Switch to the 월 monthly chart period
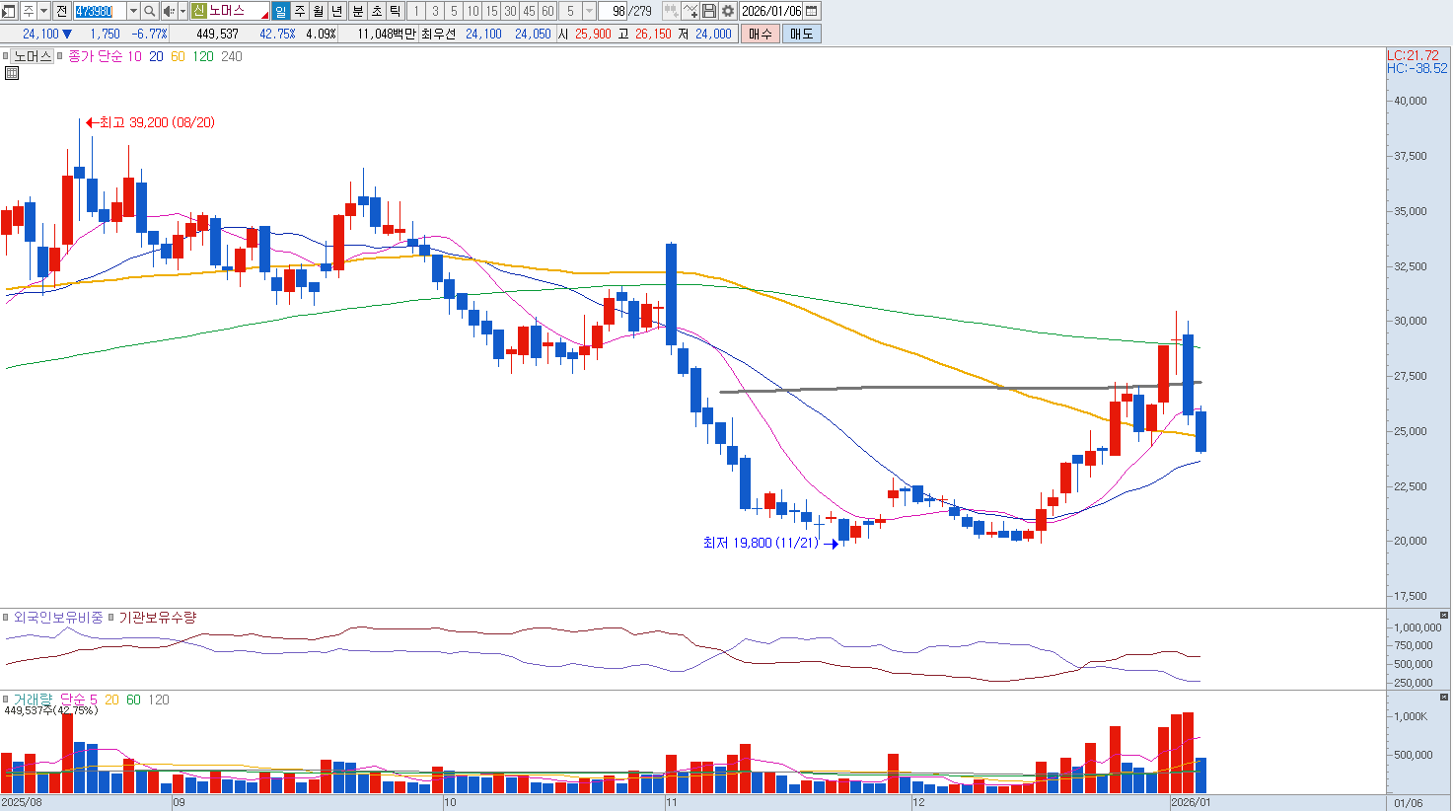Image resolution: width=1453 pixels, height=811 pixels. [x=319, y=11]
